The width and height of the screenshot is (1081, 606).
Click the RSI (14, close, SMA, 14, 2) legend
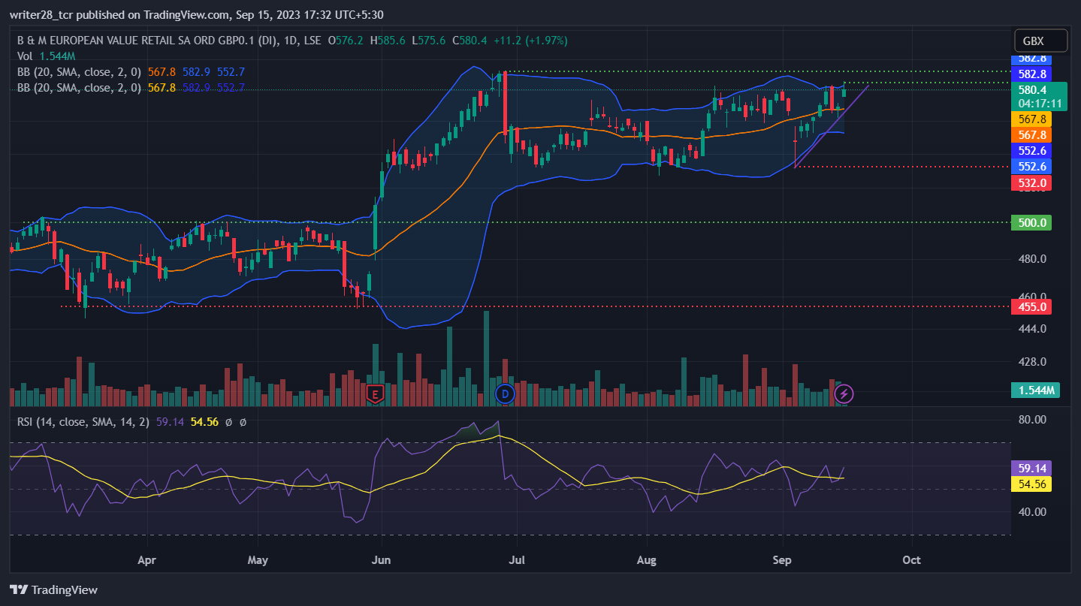click(84, 422)
